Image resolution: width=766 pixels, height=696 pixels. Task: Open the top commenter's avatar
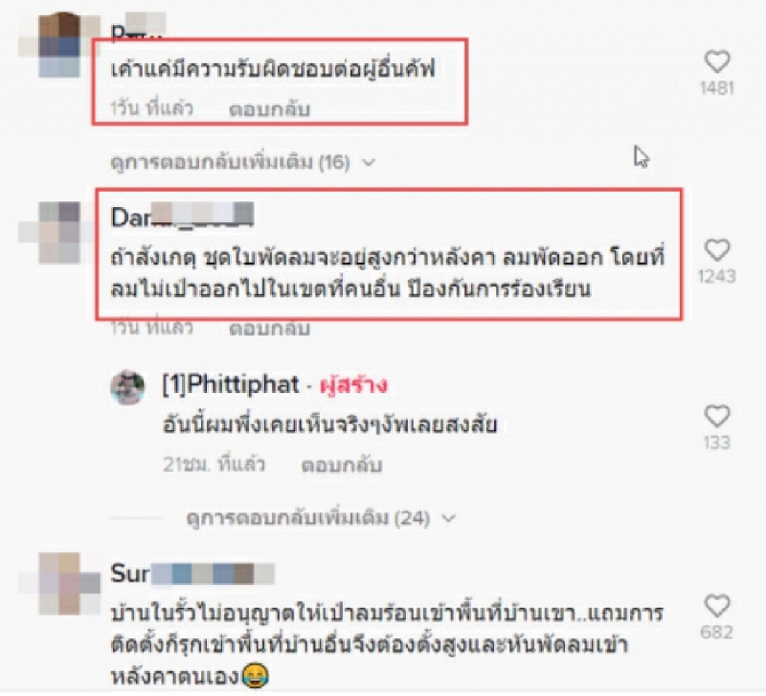coord(59,45)
